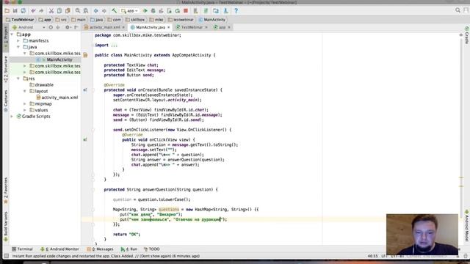Toggle the Build Variants tool window
Screen dimensions: 470x264
pyautogui.click(x=6, y=227)
